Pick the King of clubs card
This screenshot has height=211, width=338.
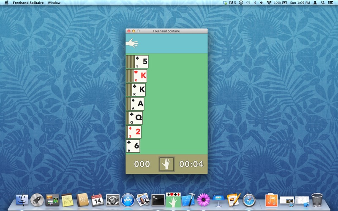[x=139, y=90]
